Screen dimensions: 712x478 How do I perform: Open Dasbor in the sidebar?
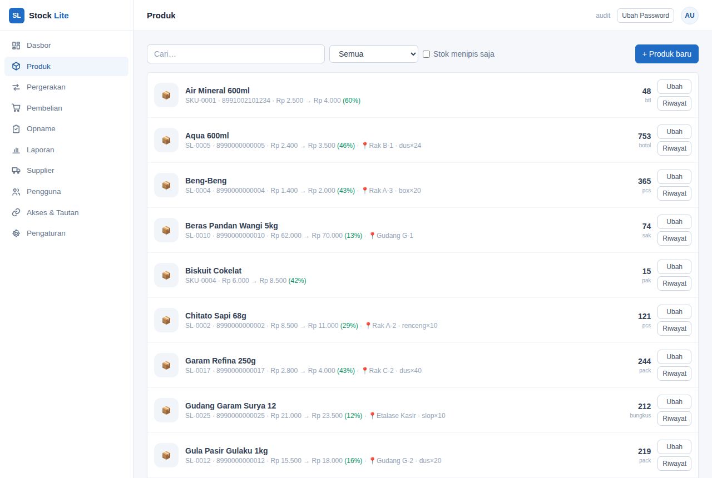(x=66, y=46)
